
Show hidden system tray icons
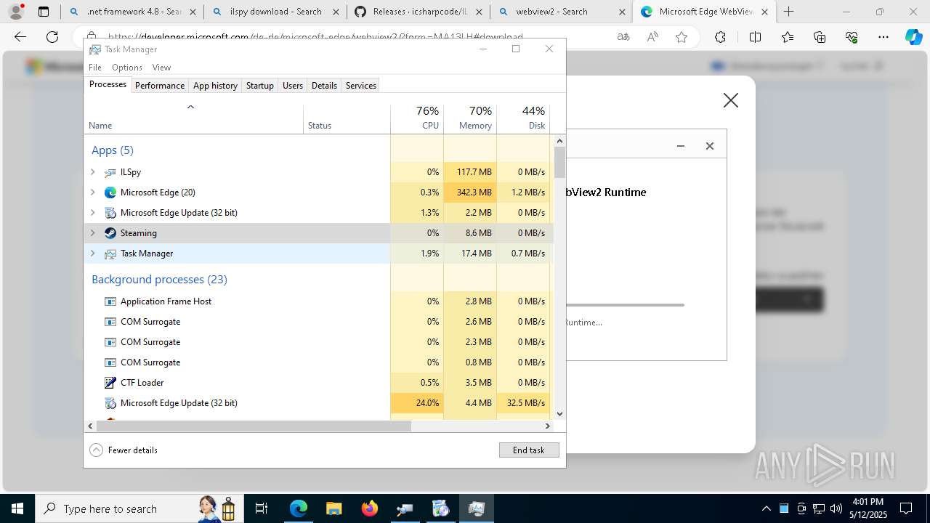(x=767, y=508)
